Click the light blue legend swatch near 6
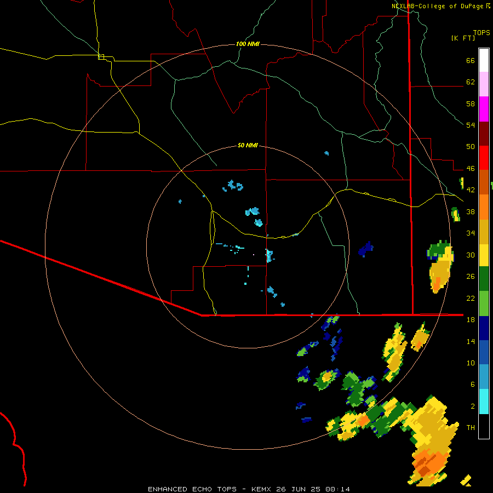 click(x=484, y=377)
